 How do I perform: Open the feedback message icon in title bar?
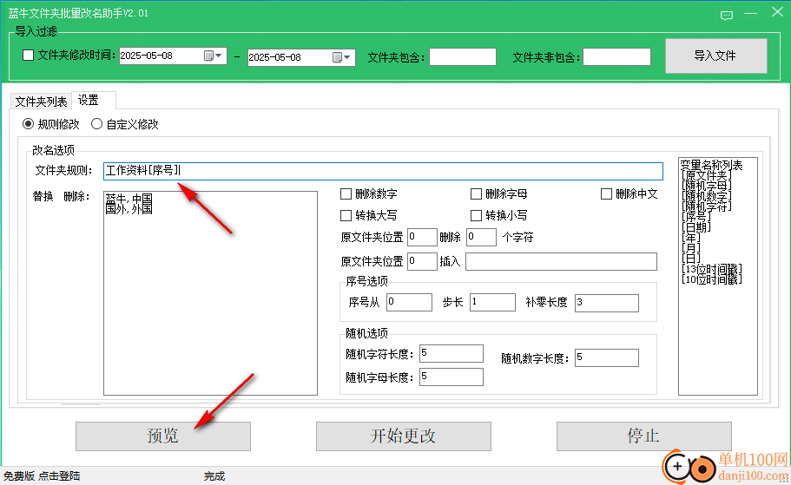point(727,16)
